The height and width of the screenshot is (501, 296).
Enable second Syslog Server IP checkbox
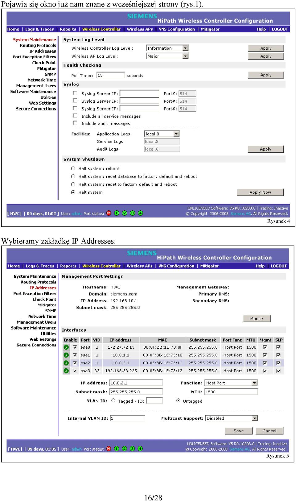click(75, 101)
